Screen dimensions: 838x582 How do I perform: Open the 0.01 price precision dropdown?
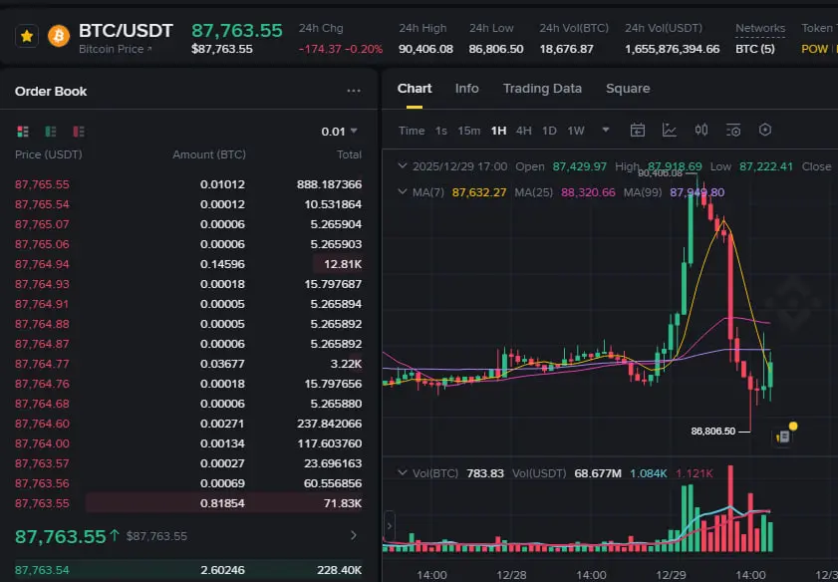tap(340, 132)
